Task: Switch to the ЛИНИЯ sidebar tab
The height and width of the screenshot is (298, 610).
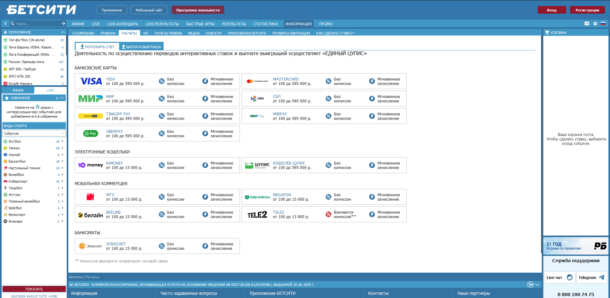Action: [x=18, y=90]
